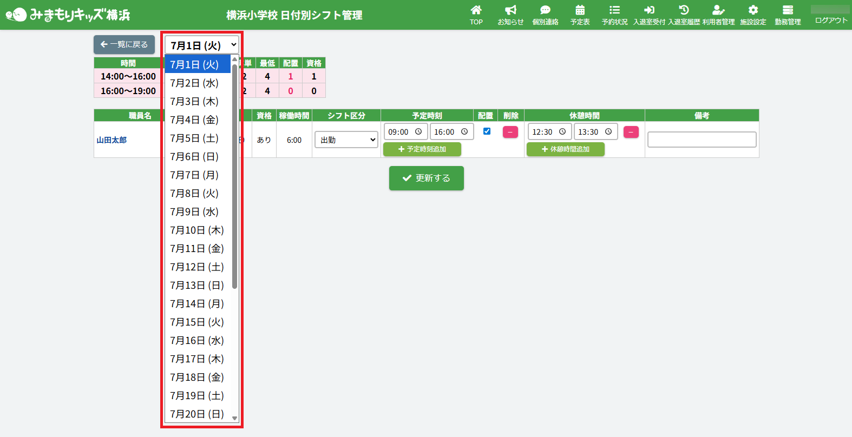Open the シフト区分 dropdown set to 出勤
852x437 pixels.
coord(346,140)
